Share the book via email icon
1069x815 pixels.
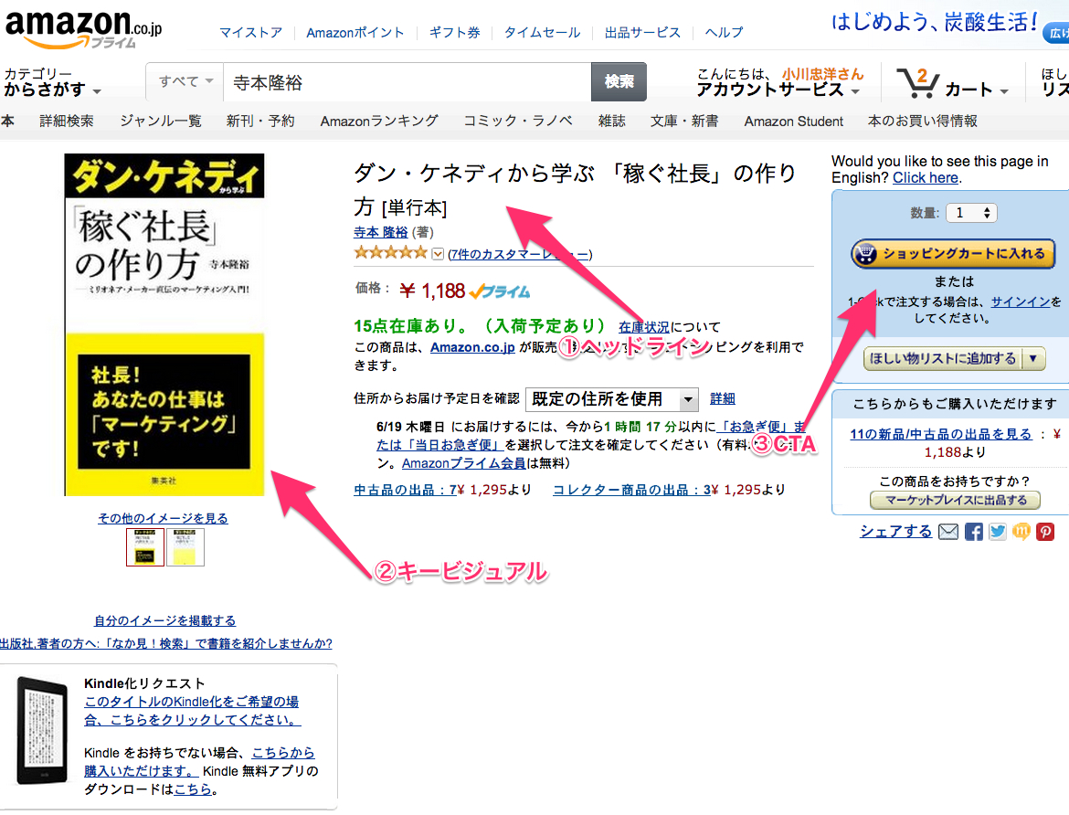click(948, 532)
